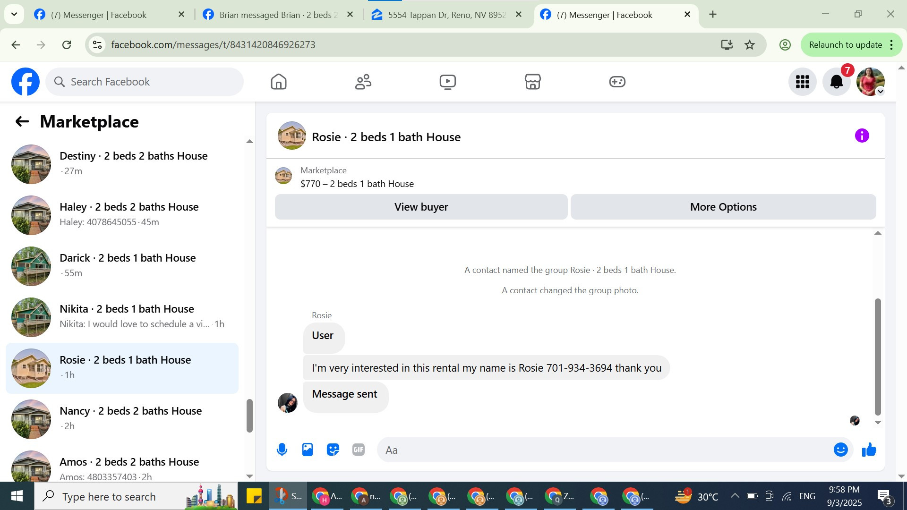Screen dimensions: 907x510
Task: Open Windows Start menu
Action: (17, 496)
